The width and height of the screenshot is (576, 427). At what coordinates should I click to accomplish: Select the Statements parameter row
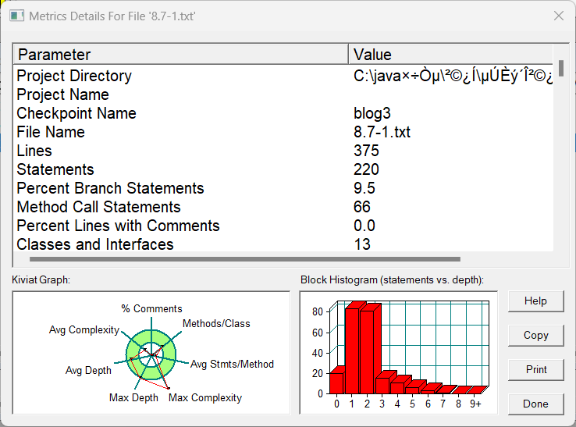click(x=283, y=169)
